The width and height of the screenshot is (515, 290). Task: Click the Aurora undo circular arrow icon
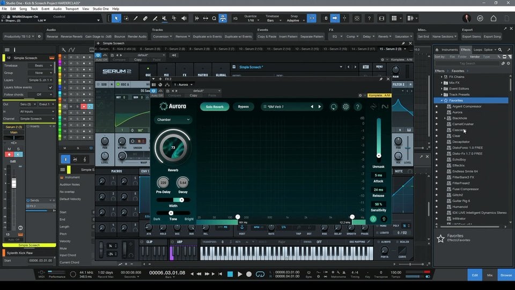click(x=333, y=107)
